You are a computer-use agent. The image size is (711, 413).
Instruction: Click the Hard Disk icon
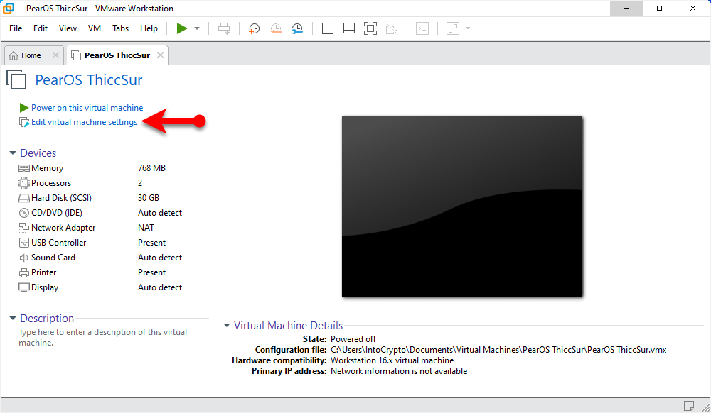pyautogui.click(x=24, y=198)
